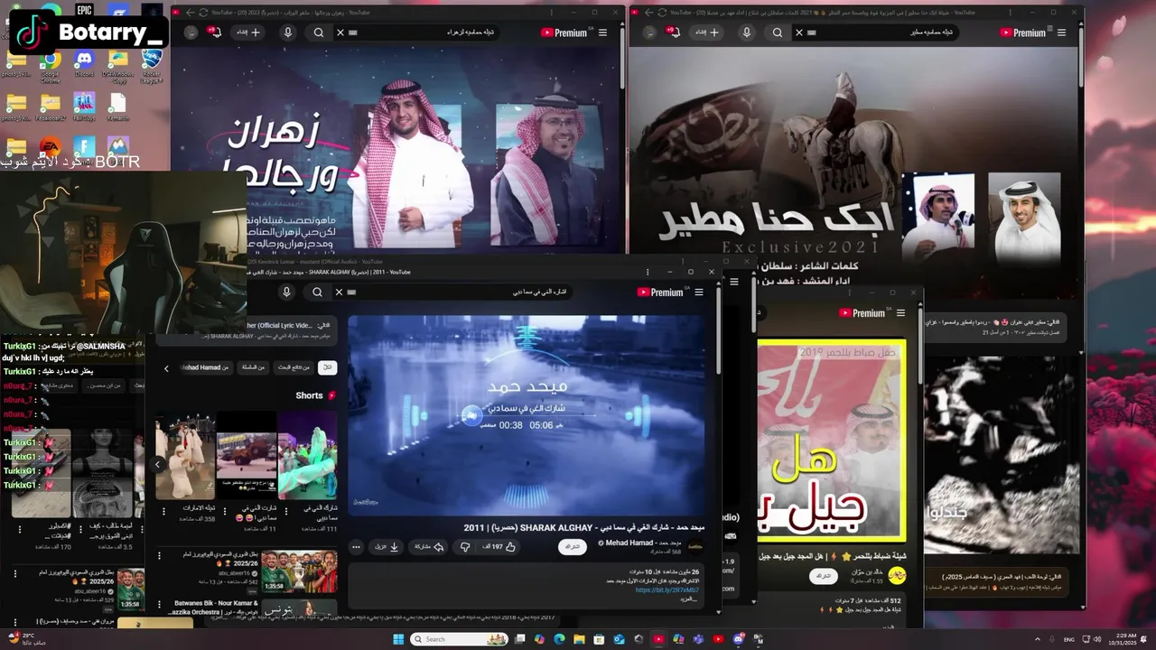Open the hamburger menu in SHARAK ALGHAY window
The width and height of the screenshot is (1156, 650).
[x=698, y=292]
